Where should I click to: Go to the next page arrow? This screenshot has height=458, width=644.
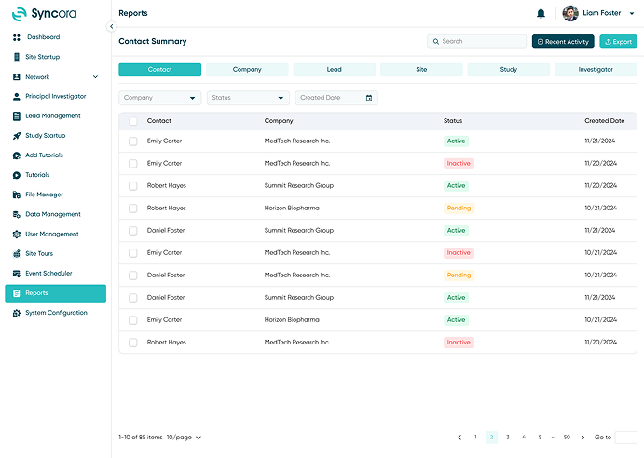point(582,438)
